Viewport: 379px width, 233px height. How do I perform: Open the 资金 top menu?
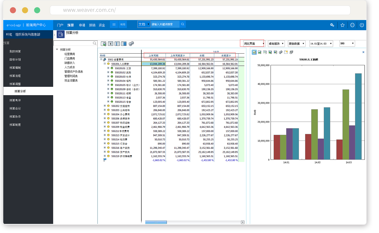[102, 25]
